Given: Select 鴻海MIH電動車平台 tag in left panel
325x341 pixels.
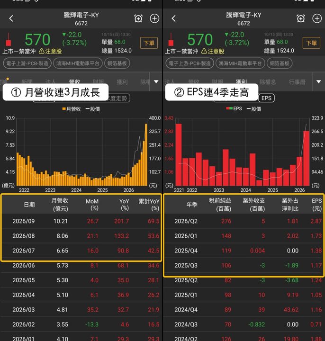Looking at the screenshot, I should click(78, 63).
